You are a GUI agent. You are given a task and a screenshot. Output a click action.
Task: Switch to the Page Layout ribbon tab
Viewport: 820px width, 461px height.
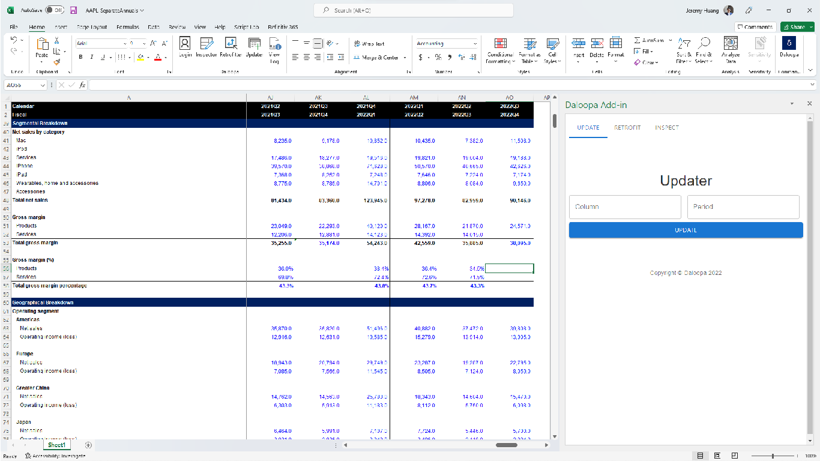pyautogui.click(x=92, y=27)
